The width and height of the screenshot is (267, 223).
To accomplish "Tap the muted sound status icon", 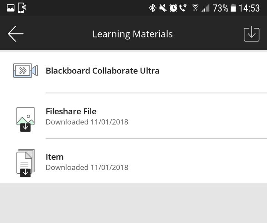I will pyautogui.click(x=163, y=8).
